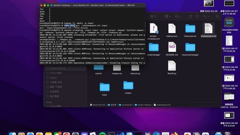The height and width of the screenshot is (135, 240).
Task: Select desktop screenshot dated 2022-04-20
Action: [229, 63]
